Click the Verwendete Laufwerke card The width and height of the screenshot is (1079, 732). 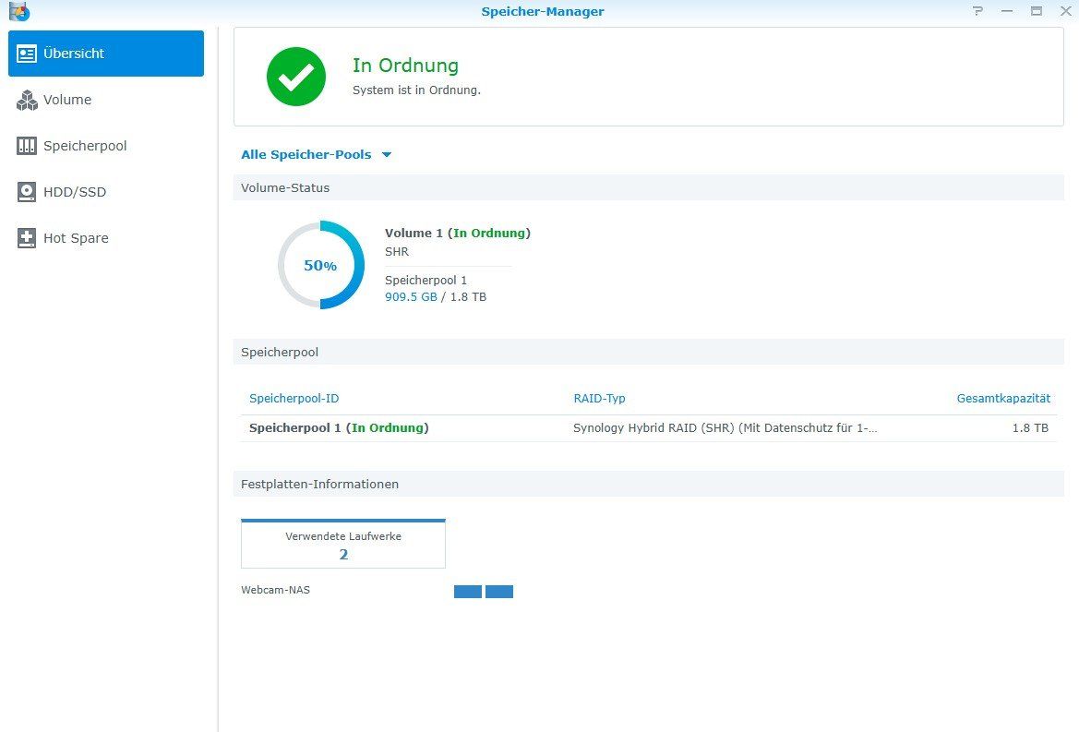[x=343, y=544]
